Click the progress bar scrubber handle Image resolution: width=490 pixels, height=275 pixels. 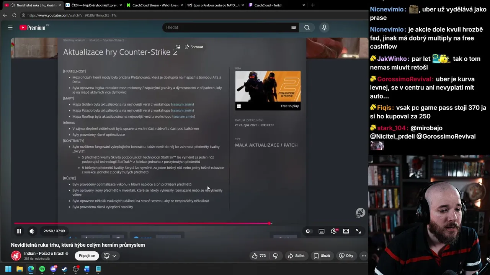[270, 223]
